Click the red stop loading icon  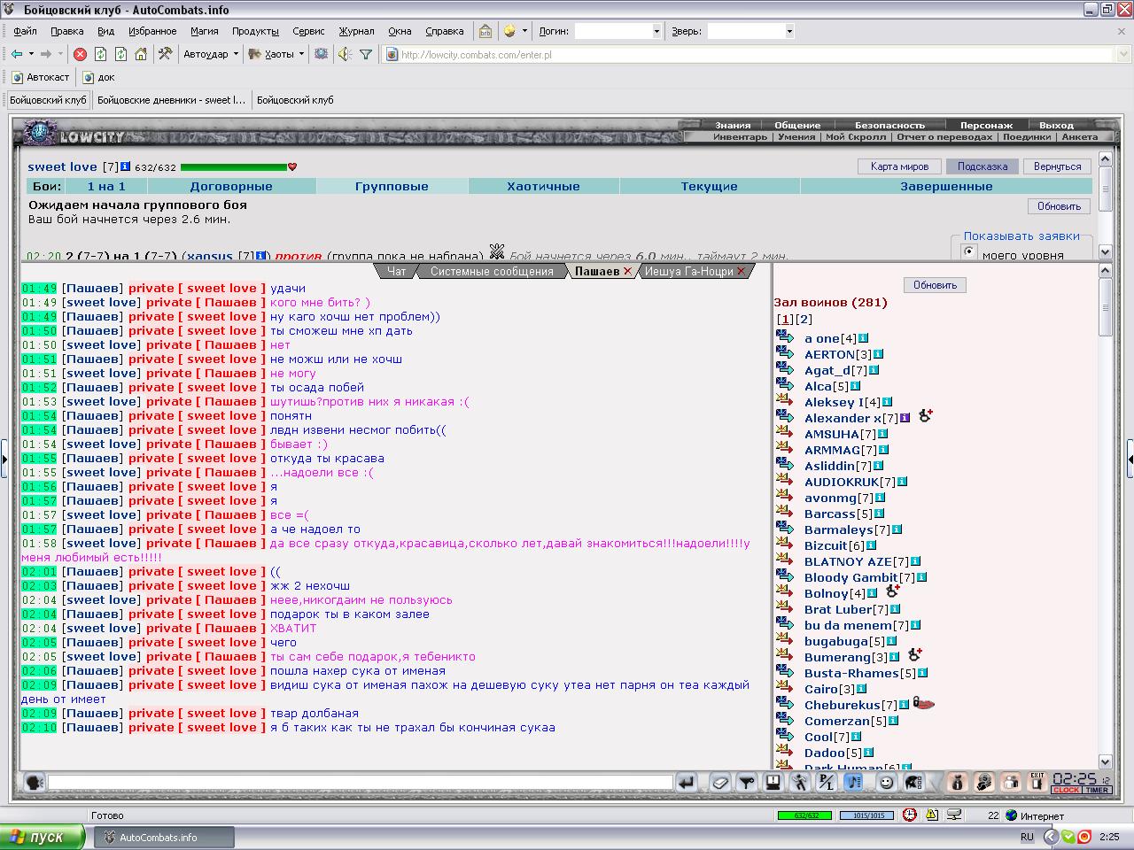click(x=80, y=54)
